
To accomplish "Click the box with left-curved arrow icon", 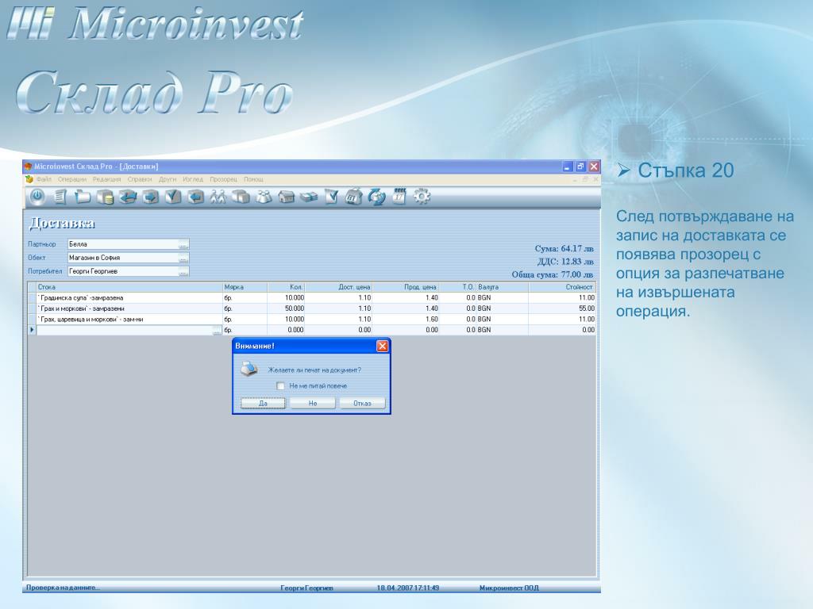I will tap(128, 197).
